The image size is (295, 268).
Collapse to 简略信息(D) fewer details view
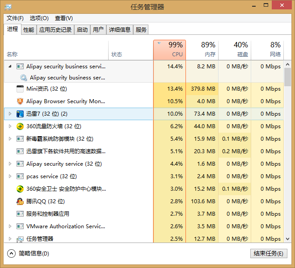[28, 254]
